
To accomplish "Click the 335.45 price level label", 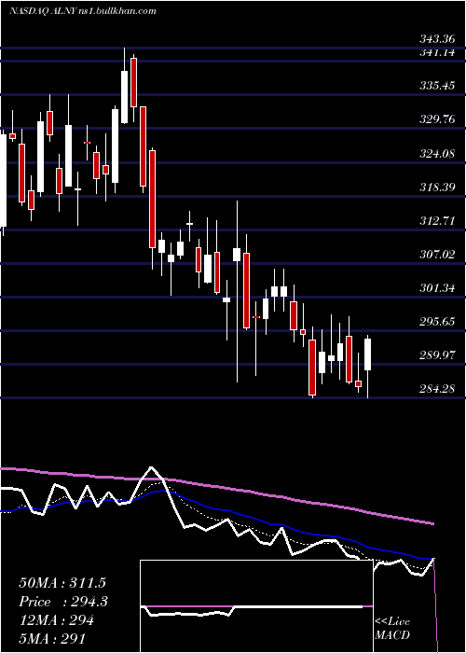I will point(437,86).
